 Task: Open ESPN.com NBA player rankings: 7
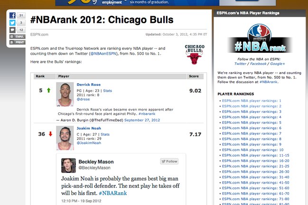point(252,133)
